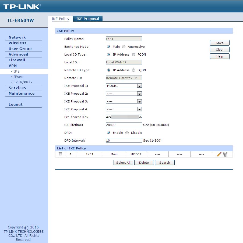Click 'IKE1' name in policy list
This screenshot has width=243, height=243.
pyautogui.click(x=90, y=154)
